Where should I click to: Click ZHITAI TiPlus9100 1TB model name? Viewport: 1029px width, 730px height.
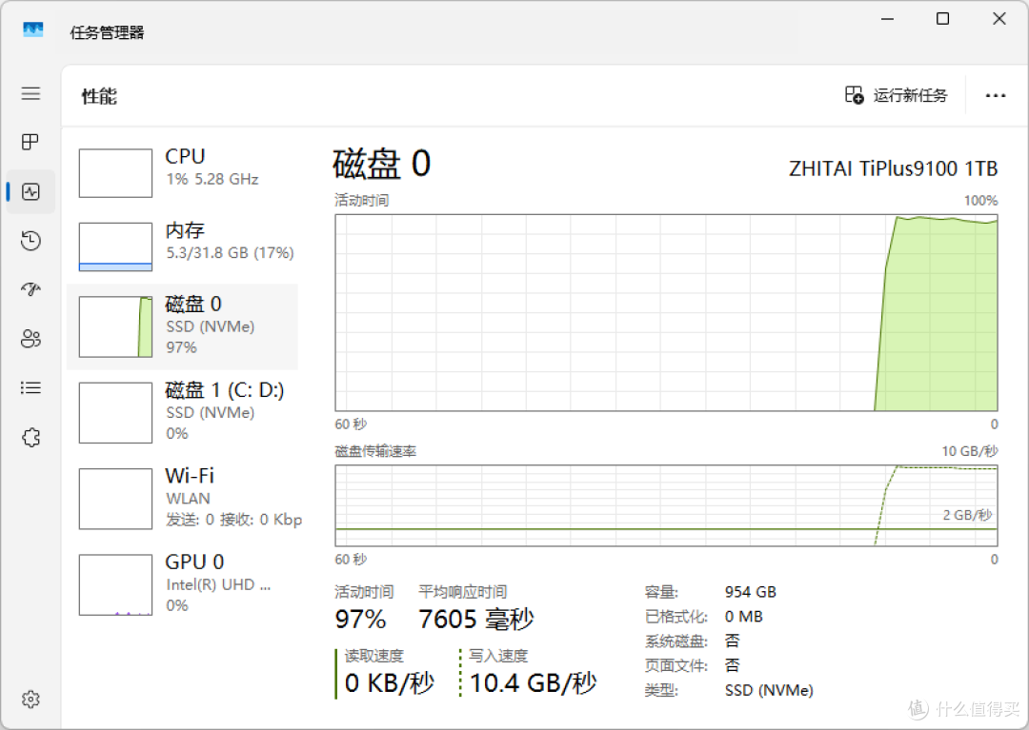tap(893, 169)
